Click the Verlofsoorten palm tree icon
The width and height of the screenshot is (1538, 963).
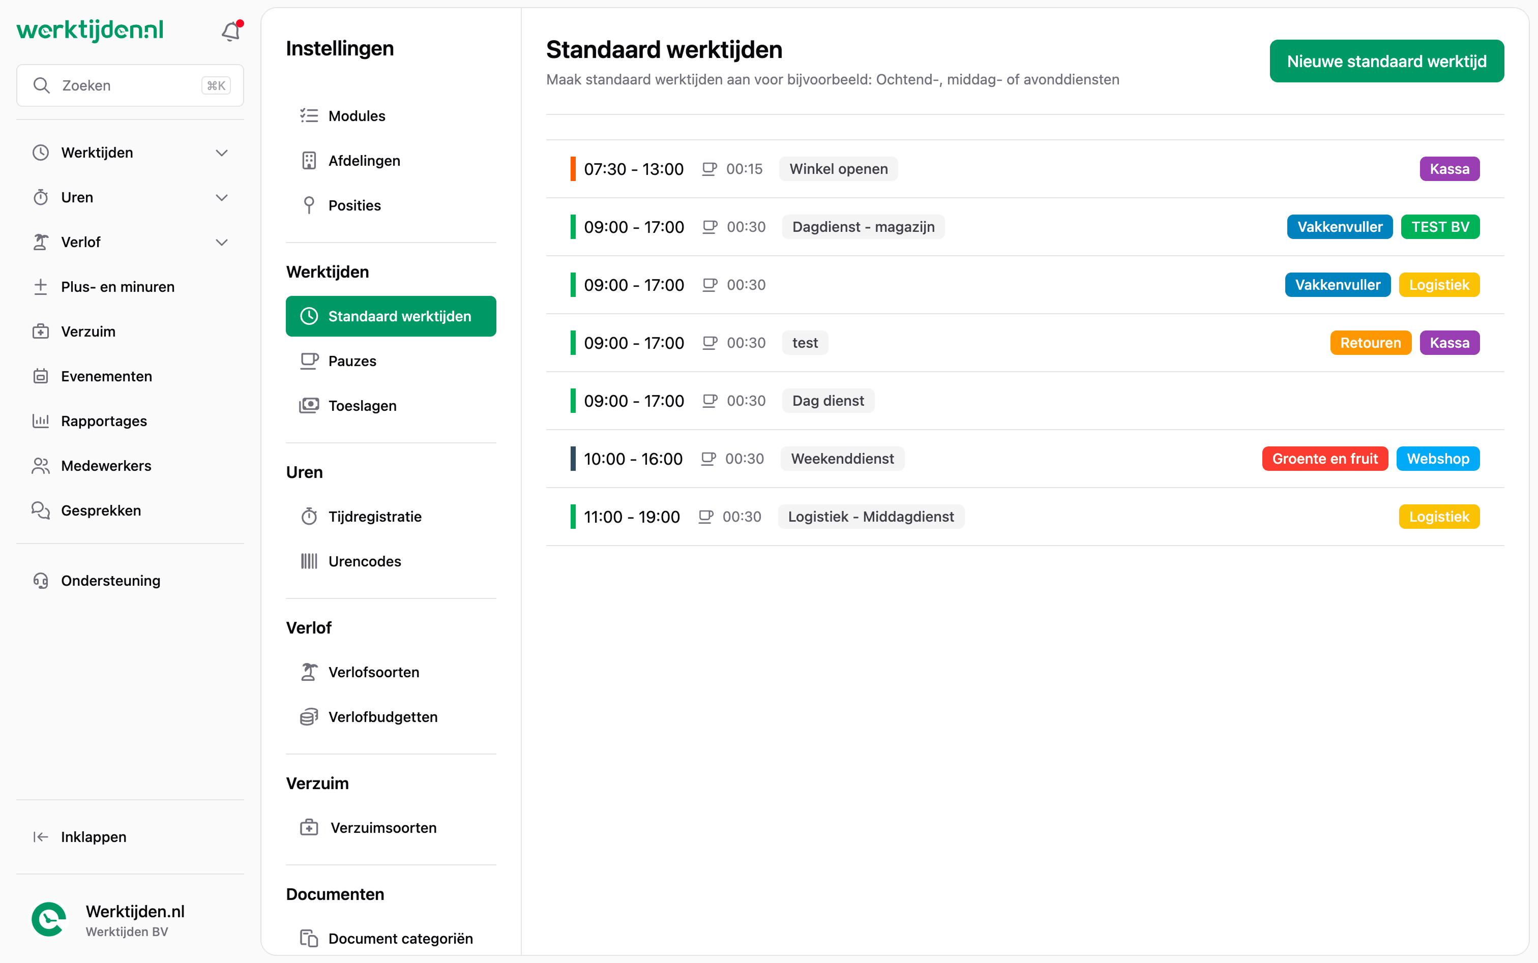(309, 672)
